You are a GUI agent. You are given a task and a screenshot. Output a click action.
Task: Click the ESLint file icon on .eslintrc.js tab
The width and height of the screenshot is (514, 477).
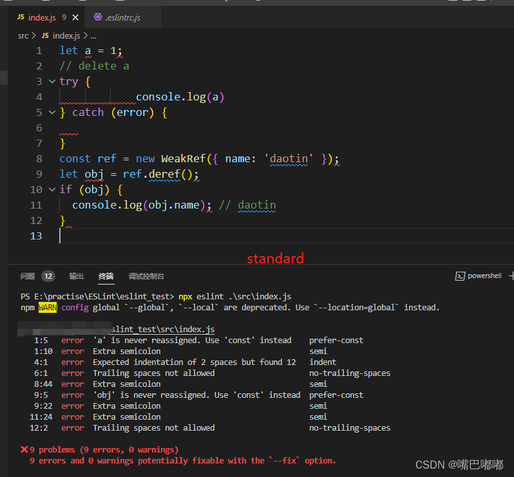point(98,17)
